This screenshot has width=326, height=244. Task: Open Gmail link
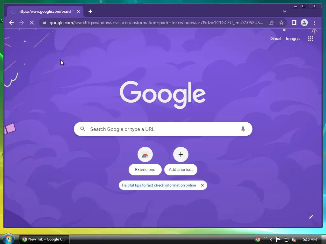[276, 38]
